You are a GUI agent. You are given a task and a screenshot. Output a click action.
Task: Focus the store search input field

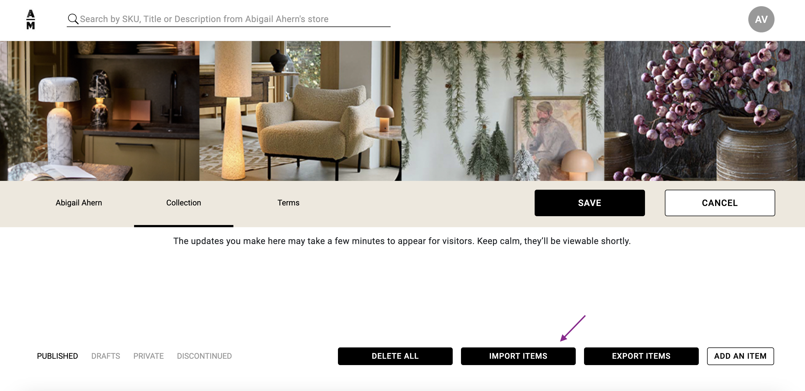point(228,19)
